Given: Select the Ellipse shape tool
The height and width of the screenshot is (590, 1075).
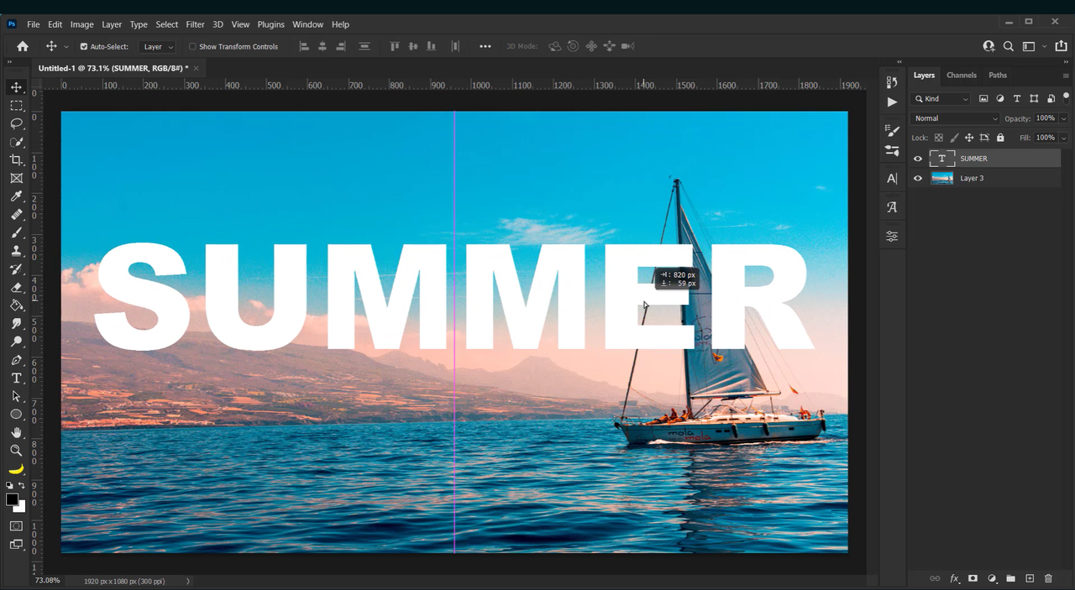Looking at the screenshot, I should point(16,415).
